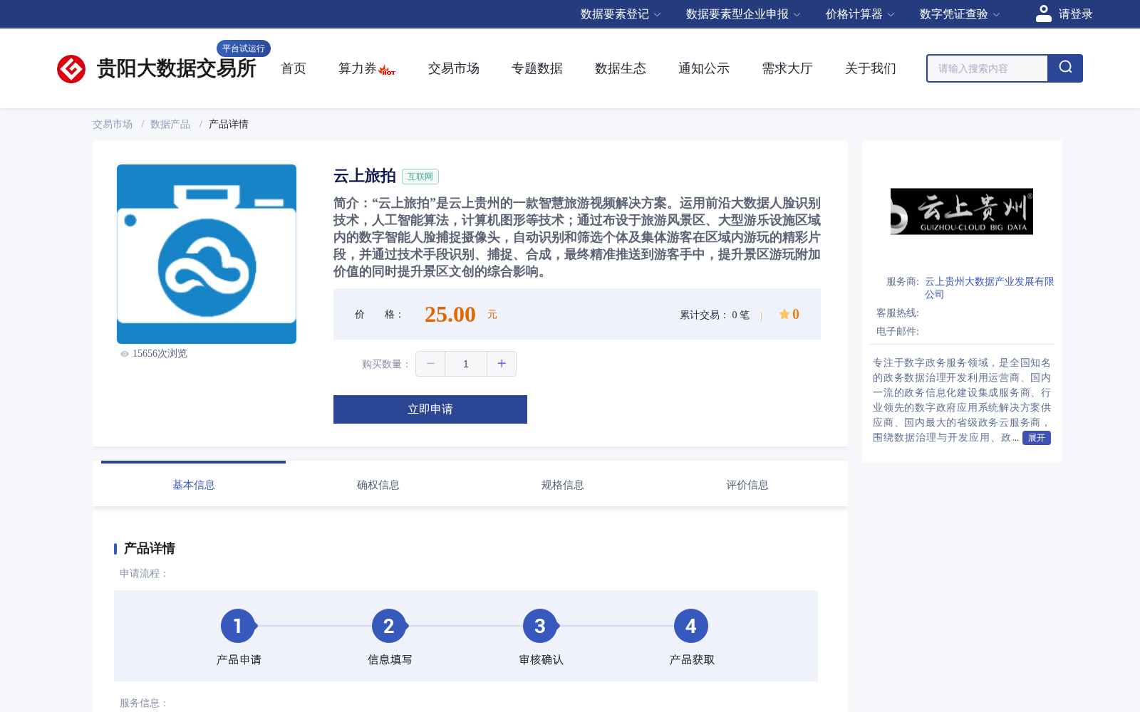Click the 累计交易: 0 笔 text
This screenshot has width=1140, height=712.
[715, 315]
